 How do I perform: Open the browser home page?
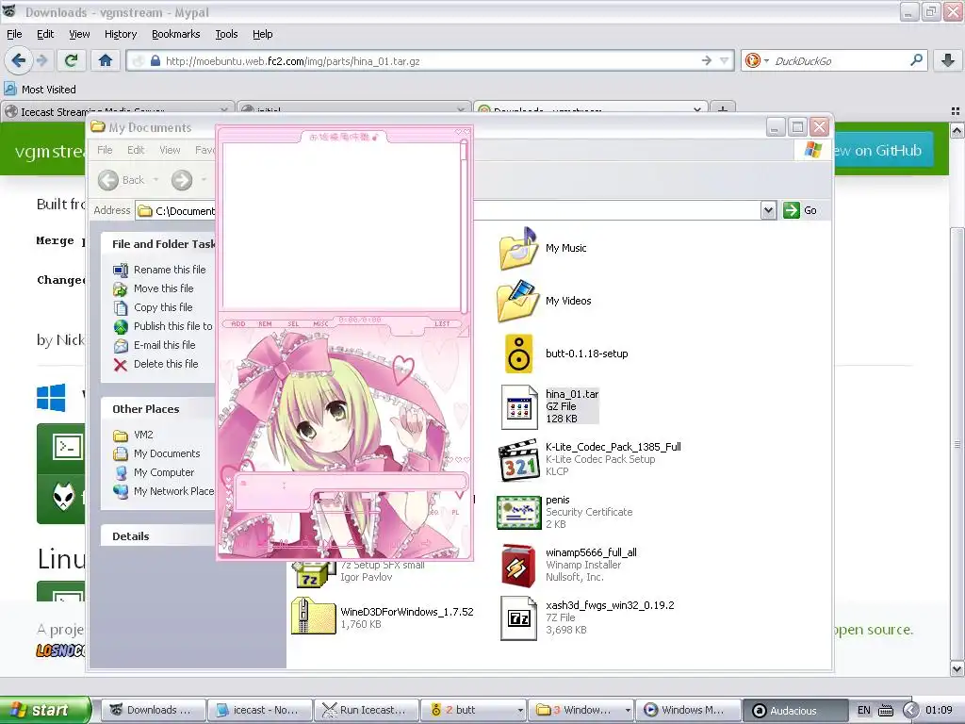[x=106, y=60]
